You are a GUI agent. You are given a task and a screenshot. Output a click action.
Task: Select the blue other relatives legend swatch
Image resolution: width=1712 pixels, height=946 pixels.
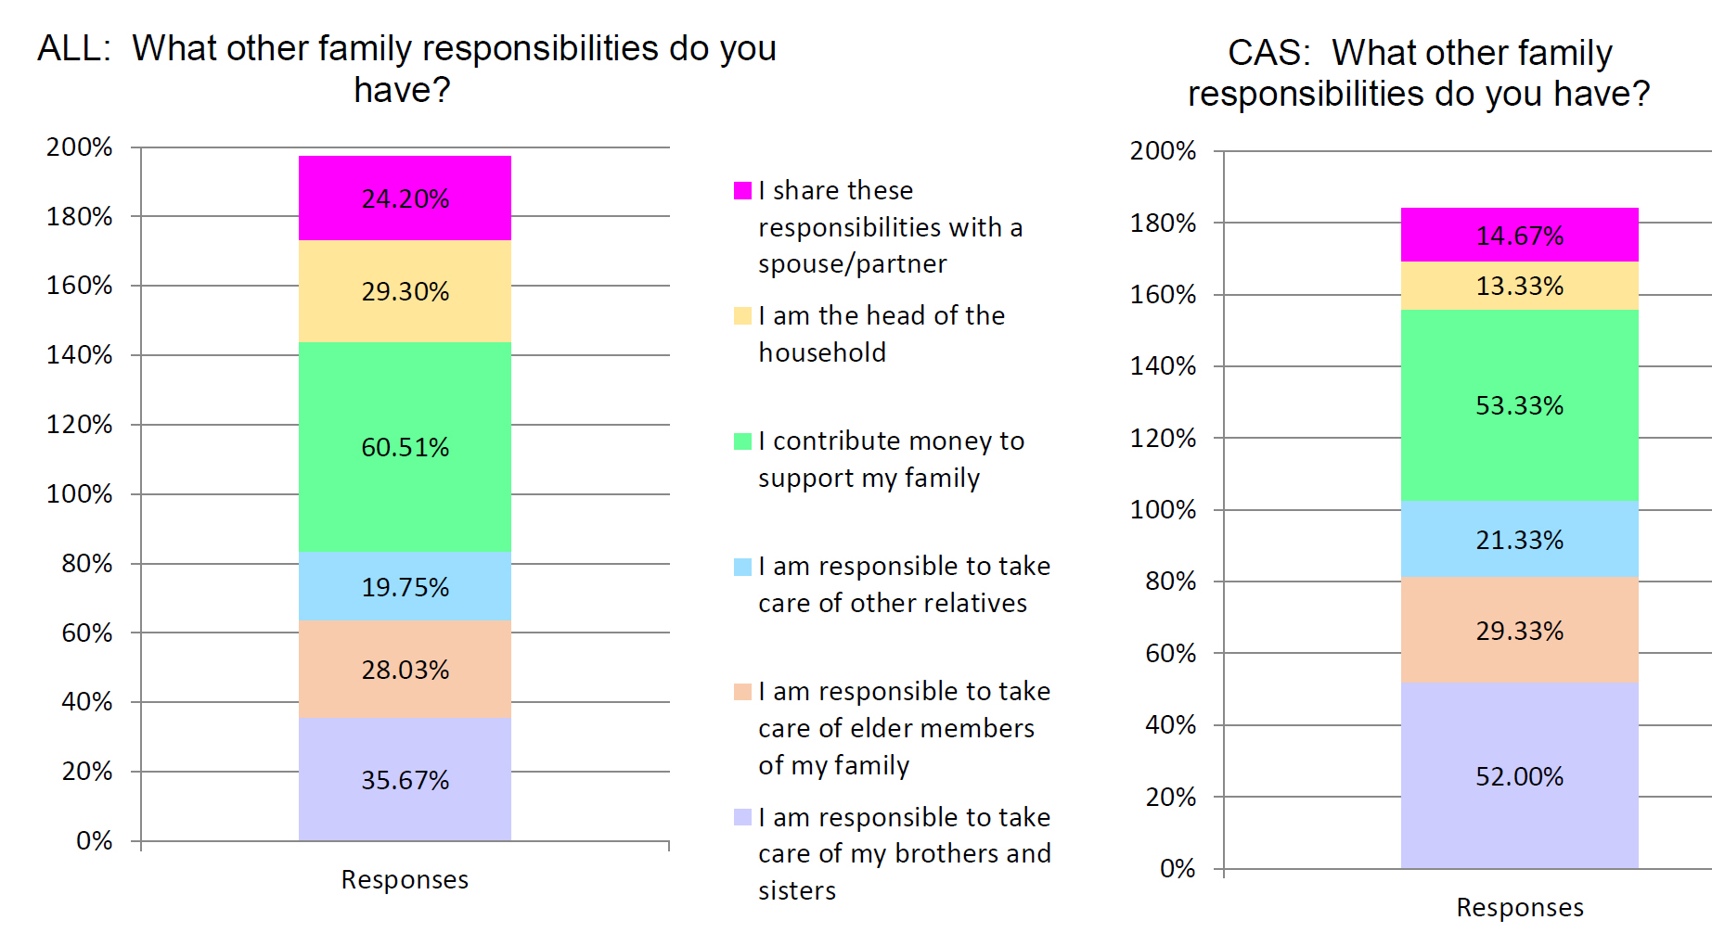coord(742,567)
